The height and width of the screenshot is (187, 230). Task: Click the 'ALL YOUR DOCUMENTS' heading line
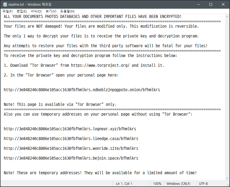[93, 17]
